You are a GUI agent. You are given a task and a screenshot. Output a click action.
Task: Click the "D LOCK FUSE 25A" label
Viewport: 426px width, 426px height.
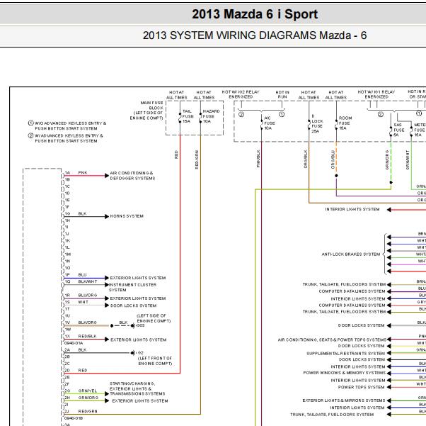point(317,123)
